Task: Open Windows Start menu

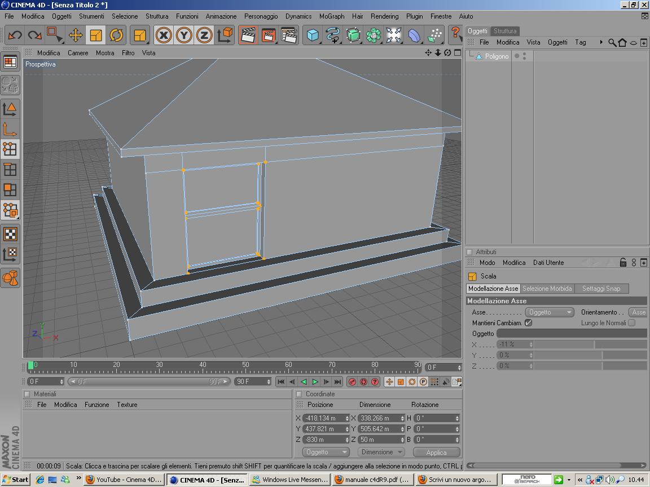Action: coord(15,480)
